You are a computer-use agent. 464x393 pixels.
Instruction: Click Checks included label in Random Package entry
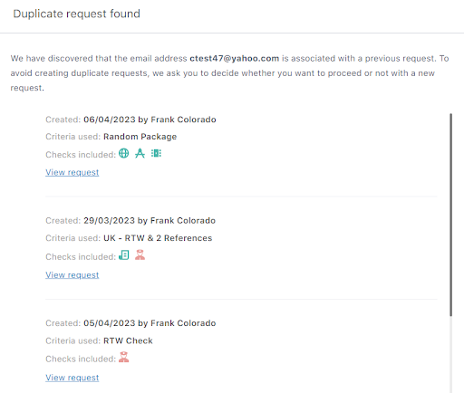[81, 155]
